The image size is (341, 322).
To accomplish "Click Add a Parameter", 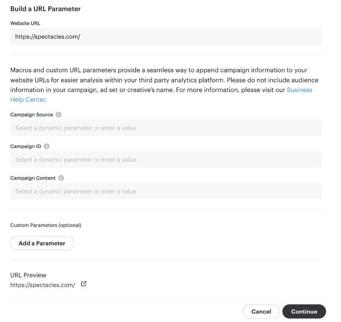I will click(42, 243).
